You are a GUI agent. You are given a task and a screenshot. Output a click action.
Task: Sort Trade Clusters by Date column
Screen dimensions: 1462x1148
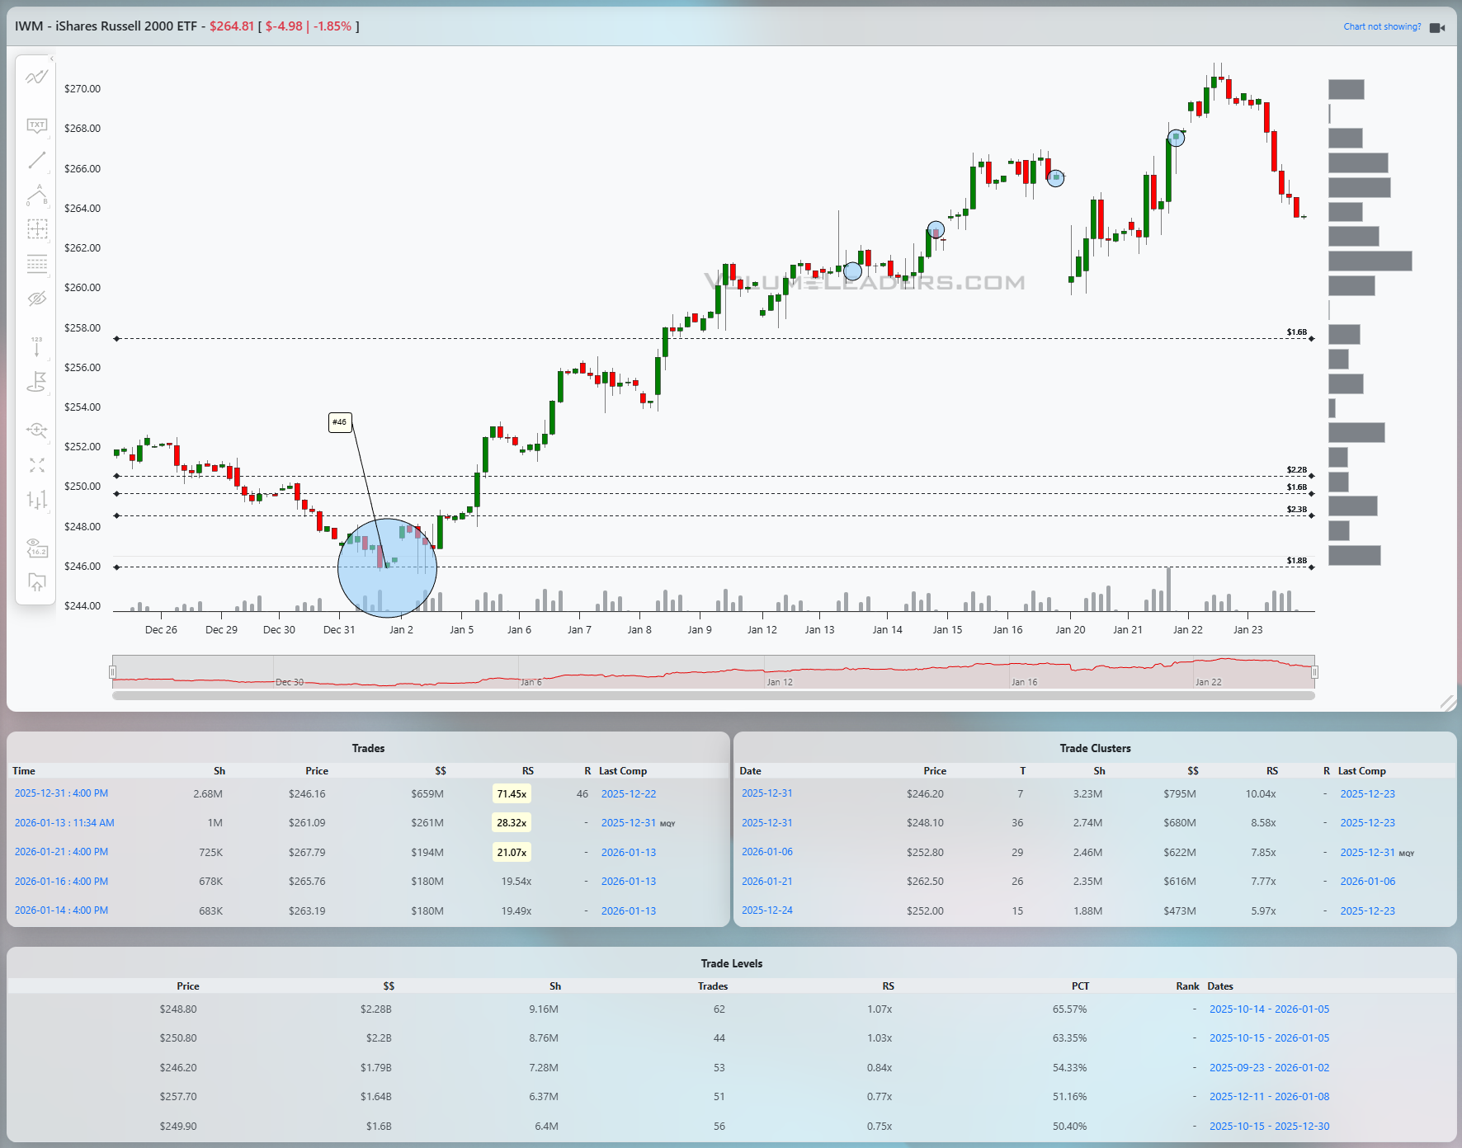(750, 771)
